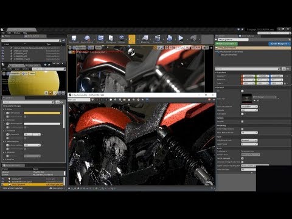Click the World Outliner search field
The image size is (292, 219).
click(x=31, y=41)
